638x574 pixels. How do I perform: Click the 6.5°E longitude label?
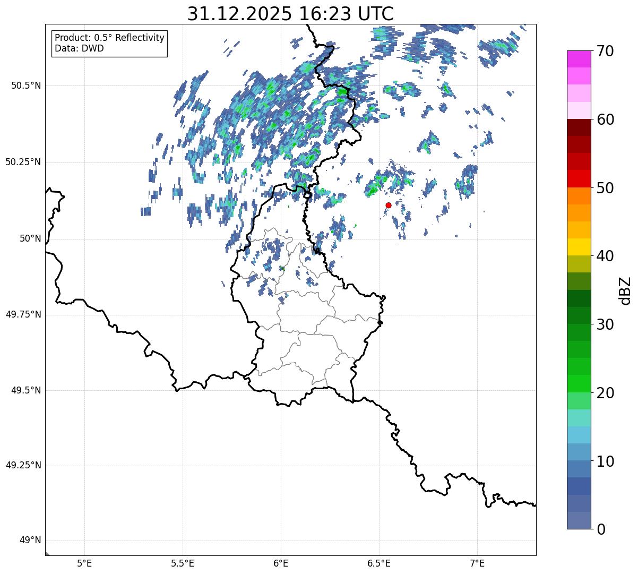click(x=379, y=563)
